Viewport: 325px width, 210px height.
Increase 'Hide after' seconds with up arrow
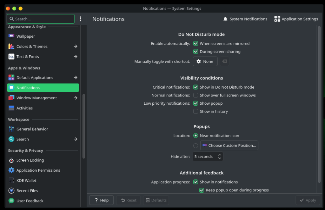click(x=220, y=155)
